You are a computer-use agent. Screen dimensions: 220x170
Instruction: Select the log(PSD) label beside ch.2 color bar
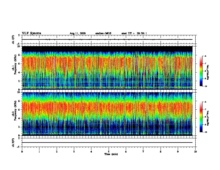[208, 118]
